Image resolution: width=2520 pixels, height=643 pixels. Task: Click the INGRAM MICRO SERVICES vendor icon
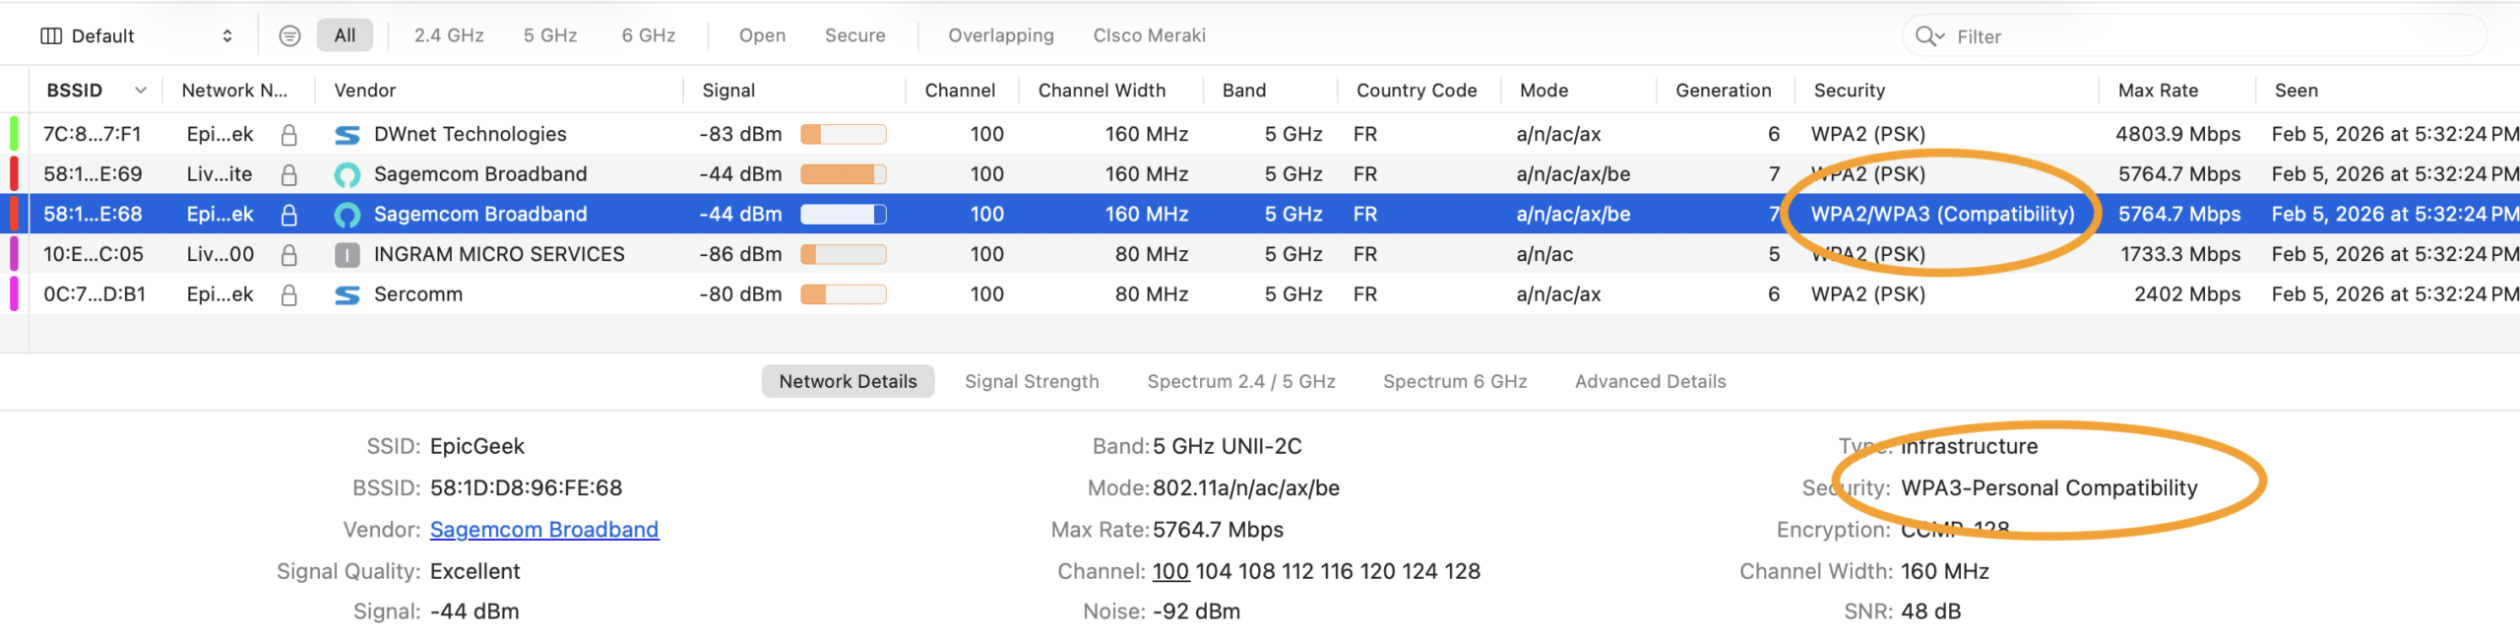pyautogui.click(x=346, y=255)
